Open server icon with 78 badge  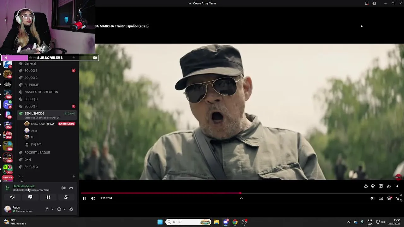[x=8, y=114]
